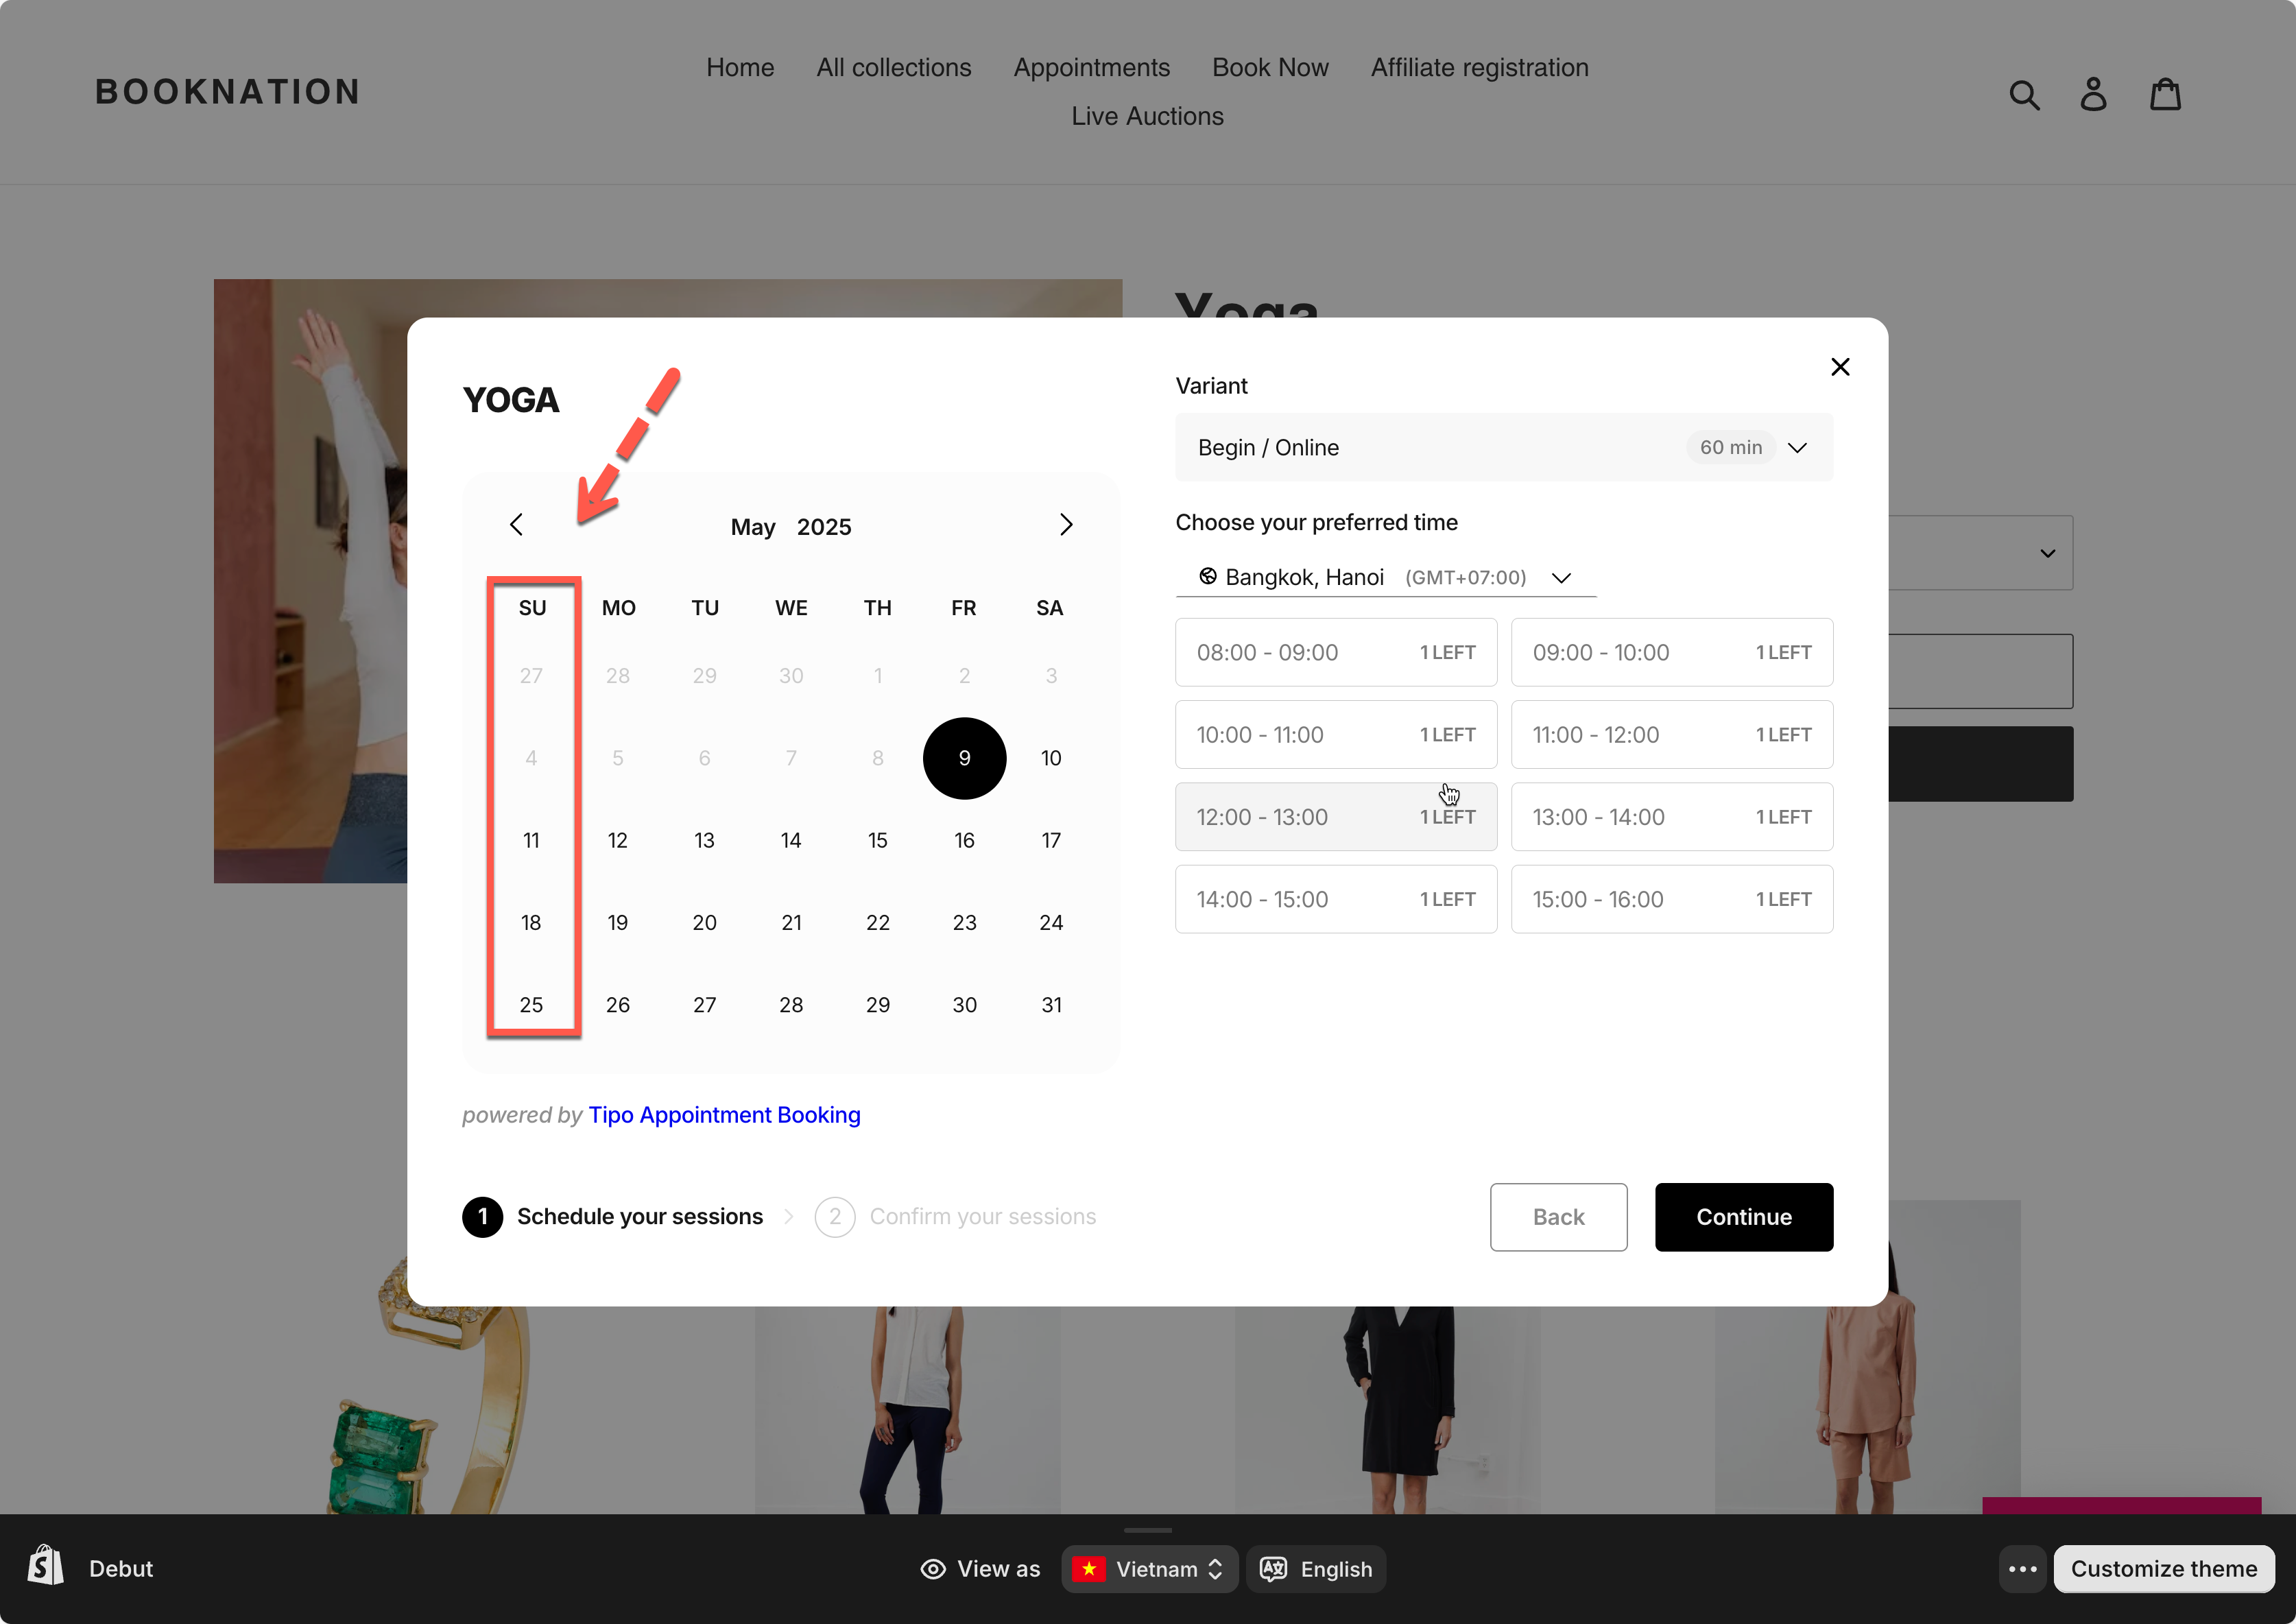Follow the Tipo Appointment Booking link

724,1114
